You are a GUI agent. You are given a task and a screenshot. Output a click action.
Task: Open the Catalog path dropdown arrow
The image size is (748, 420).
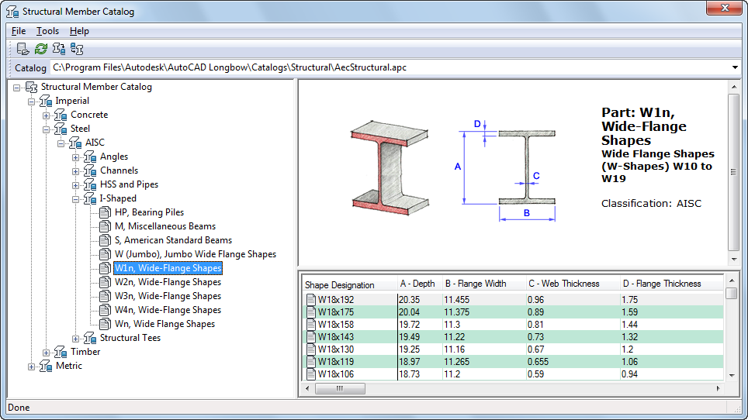tap(735, 67)
